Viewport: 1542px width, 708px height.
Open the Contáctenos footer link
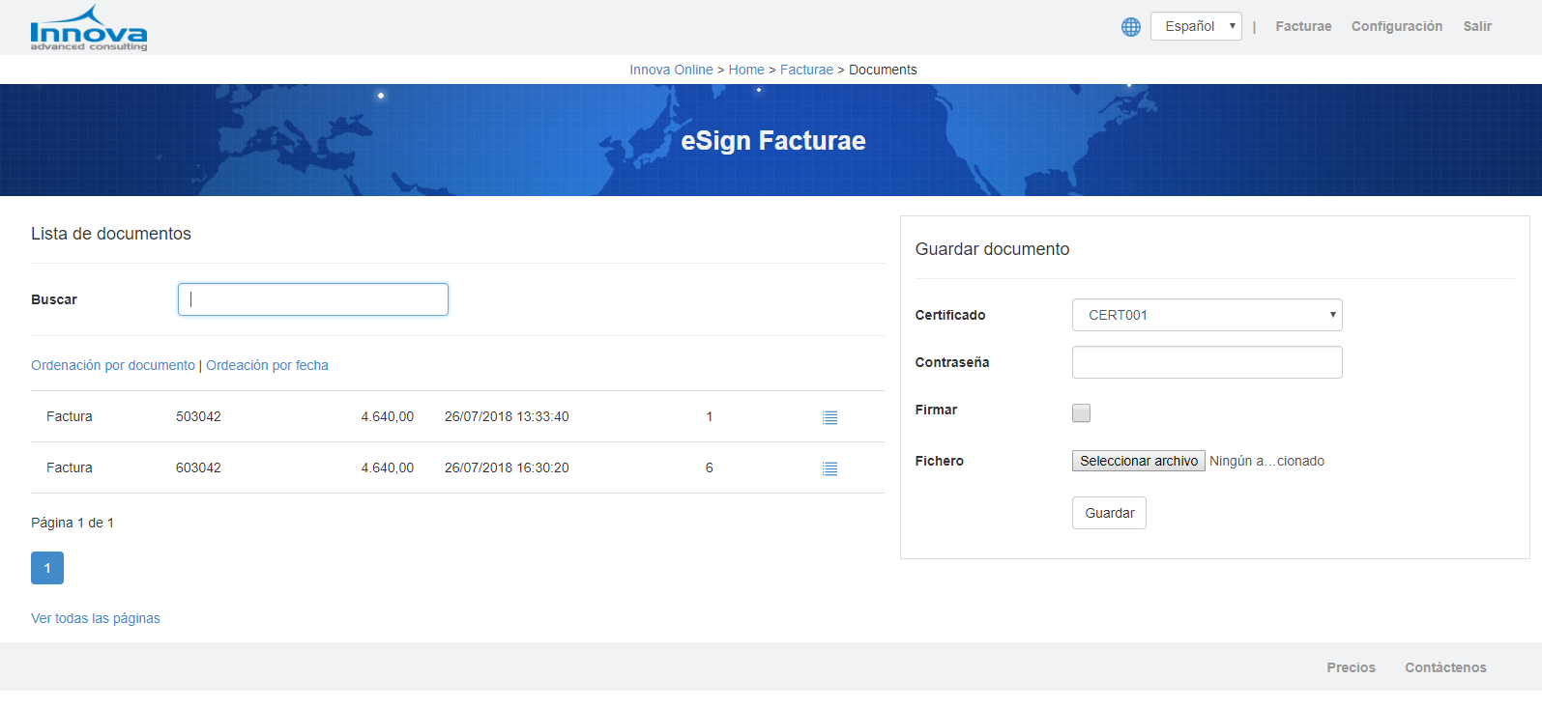pos(1445,667)
